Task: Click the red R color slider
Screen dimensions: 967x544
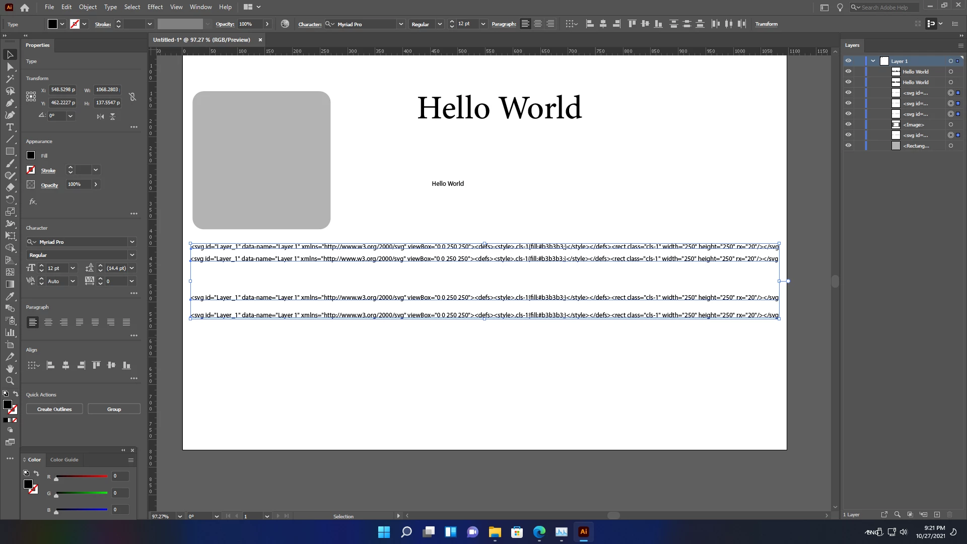Action: pos(81,476)
